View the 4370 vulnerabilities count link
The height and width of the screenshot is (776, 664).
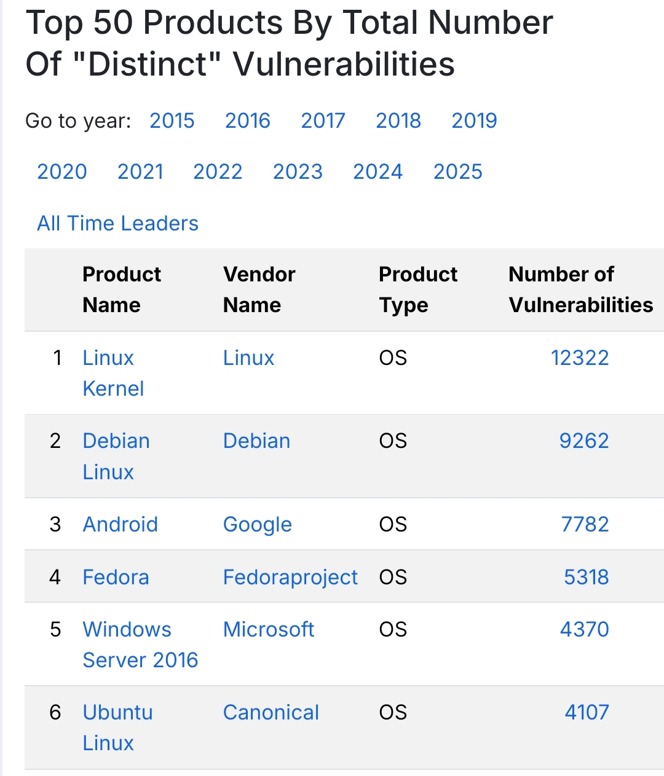[x=584, y=629]
